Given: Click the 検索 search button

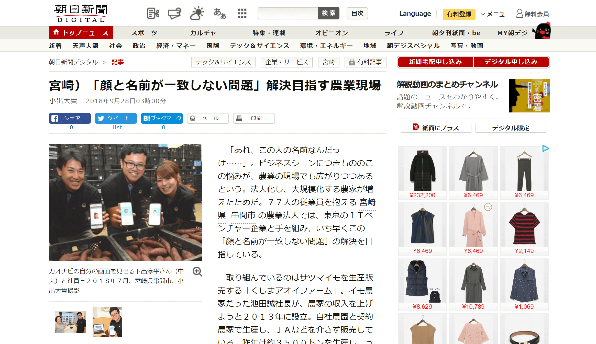Looking at the screenshot, I should point(328,13).
